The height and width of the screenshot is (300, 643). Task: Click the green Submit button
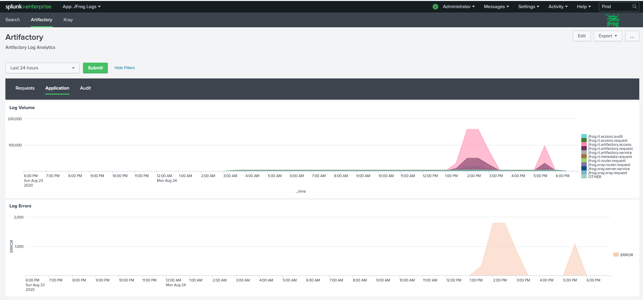(95, 68)
